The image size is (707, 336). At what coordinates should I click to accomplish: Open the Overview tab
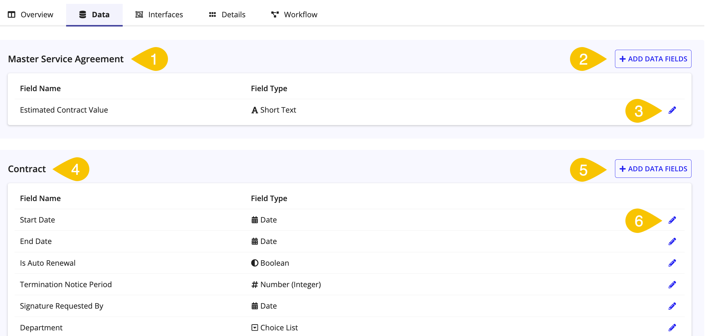tap(30, 15)
